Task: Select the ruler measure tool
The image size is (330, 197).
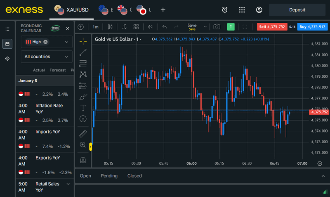Action: (83, 134)
